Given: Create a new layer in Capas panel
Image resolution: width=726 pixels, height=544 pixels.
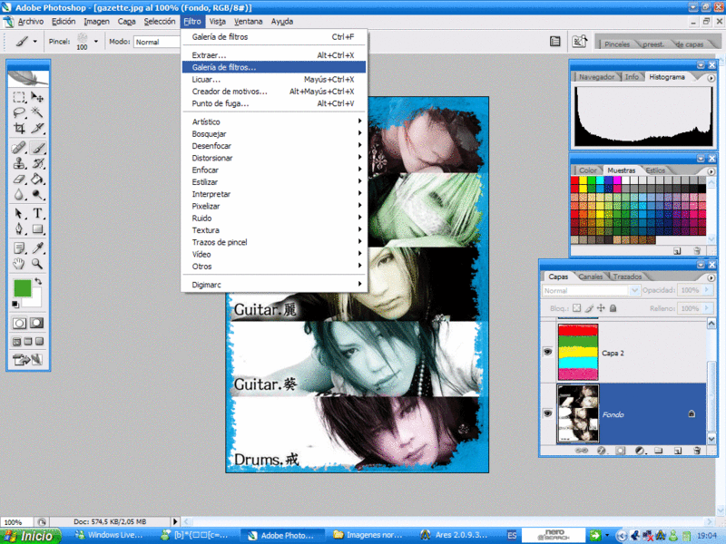Looking at the screenshot, I should coord(677,450).
